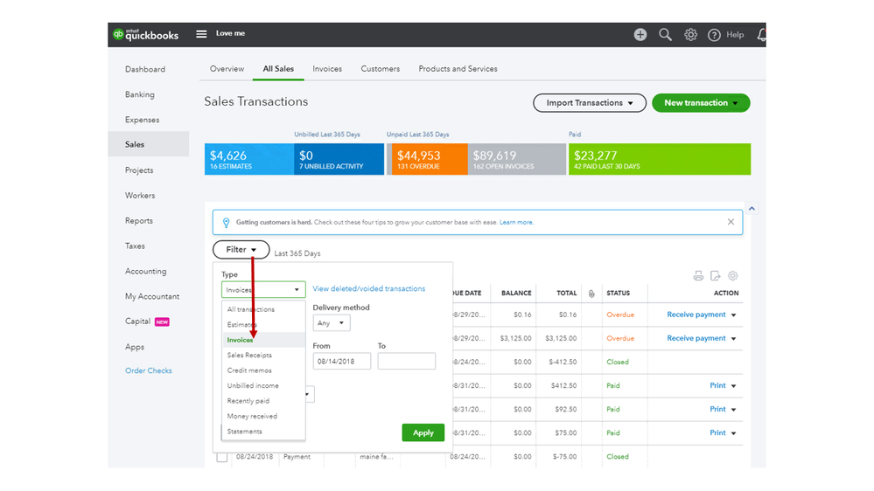Viewport: 874px width, 491px height.
Task: Go to the Invoices tab
Action: coord(327,69)
